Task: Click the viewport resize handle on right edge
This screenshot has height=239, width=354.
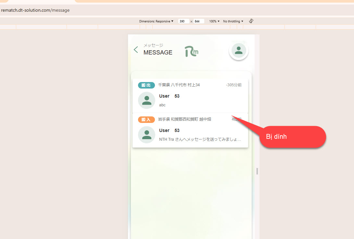Action: 257,171
